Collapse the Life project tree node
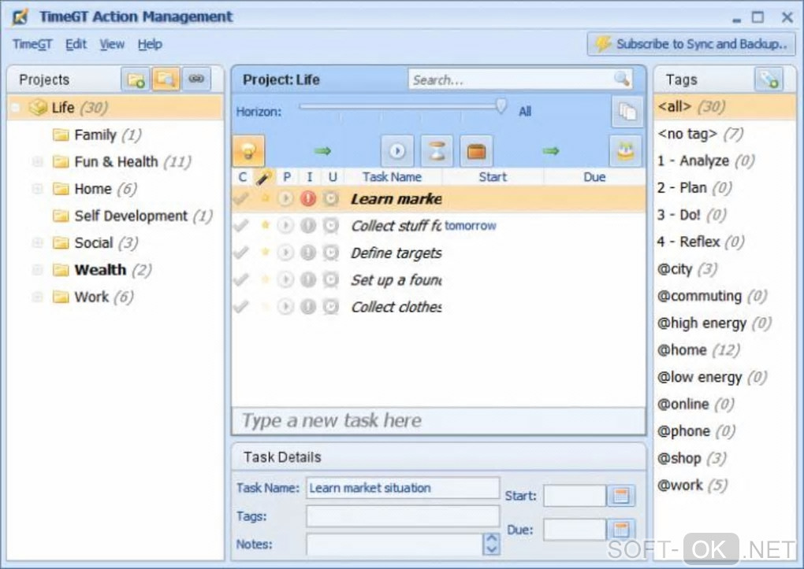This screenshot has height=569, width=804. point(16,107)
